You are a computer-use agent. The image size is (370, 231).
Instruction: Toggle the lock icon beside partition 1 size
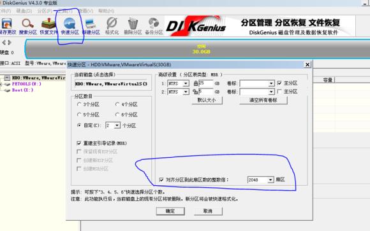[196, 83]
